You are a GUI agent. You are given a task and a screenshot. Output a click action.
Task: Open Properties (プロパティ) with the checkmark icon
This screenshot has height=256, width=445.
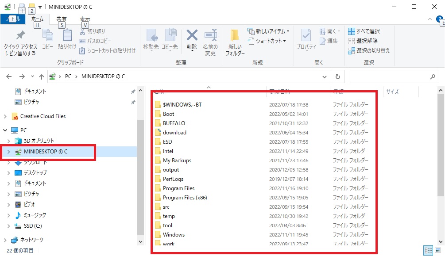[306, 35]
